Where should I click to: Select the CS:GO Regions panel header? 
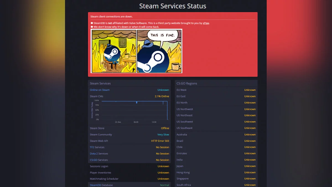tap(216, 83)
